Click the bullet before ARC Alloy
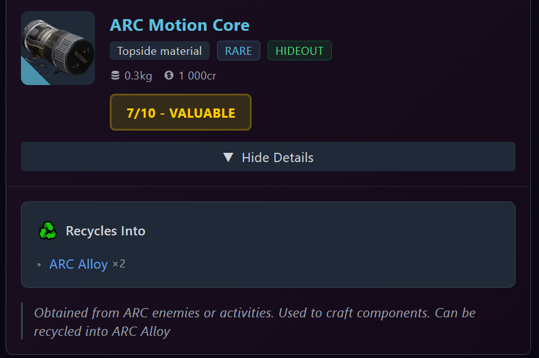The height and width of the screenshot is (358, 539). (x=39, y=265)
